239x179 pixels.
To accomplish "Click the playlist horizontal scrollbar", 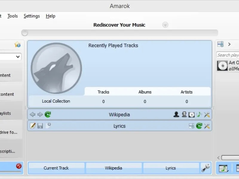I will [x=230, y=158].
